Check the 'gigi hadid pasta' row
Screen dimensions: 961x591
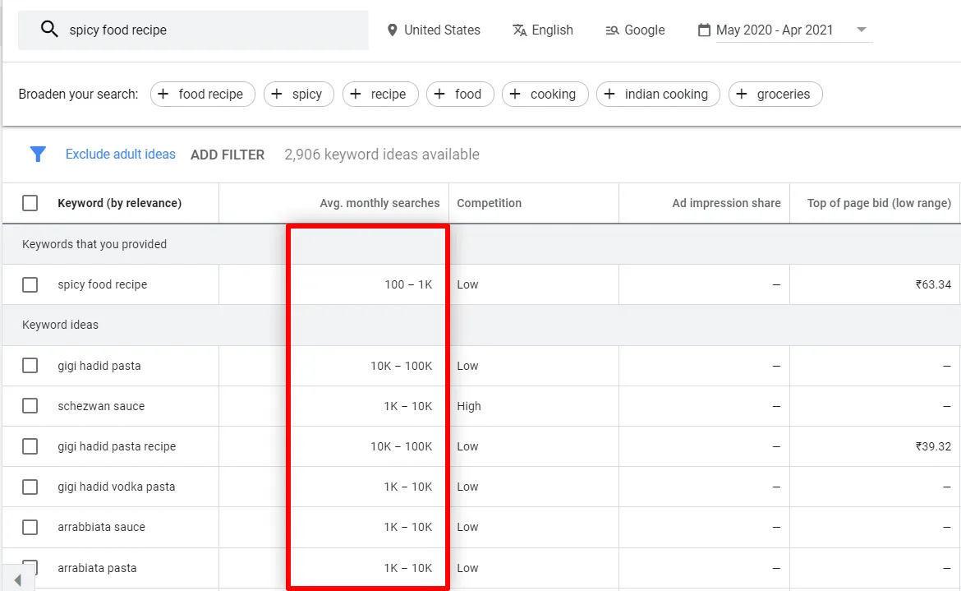click(30, 366)
